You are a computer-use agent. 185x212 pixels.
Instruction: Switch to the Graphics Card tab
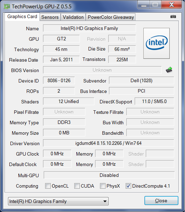click(22, 17)
